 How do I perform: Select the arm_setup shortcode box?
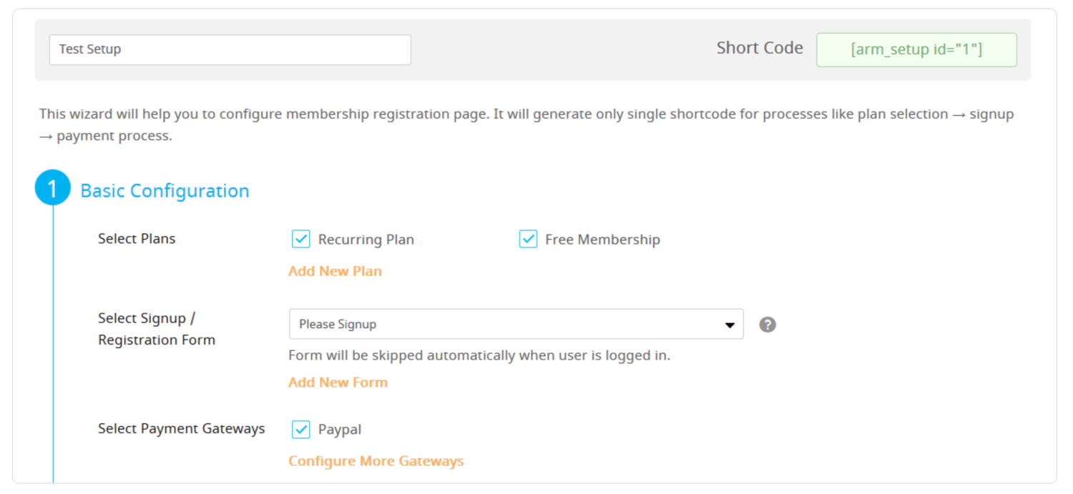click(916, 49)
